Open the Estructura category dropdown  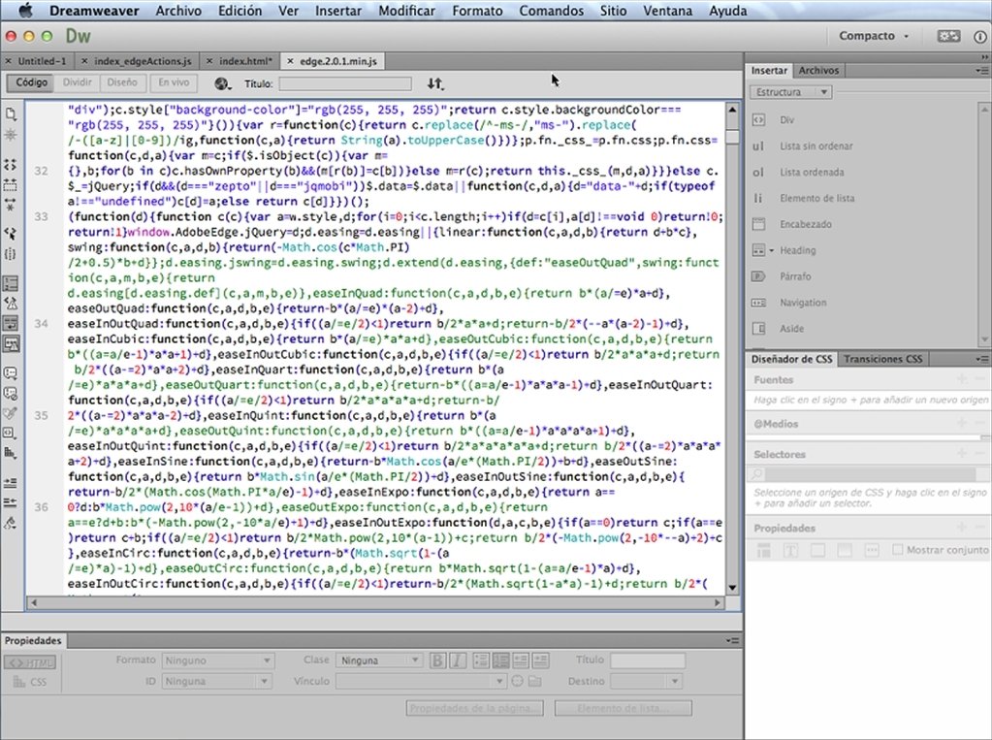tap(791, 92)
